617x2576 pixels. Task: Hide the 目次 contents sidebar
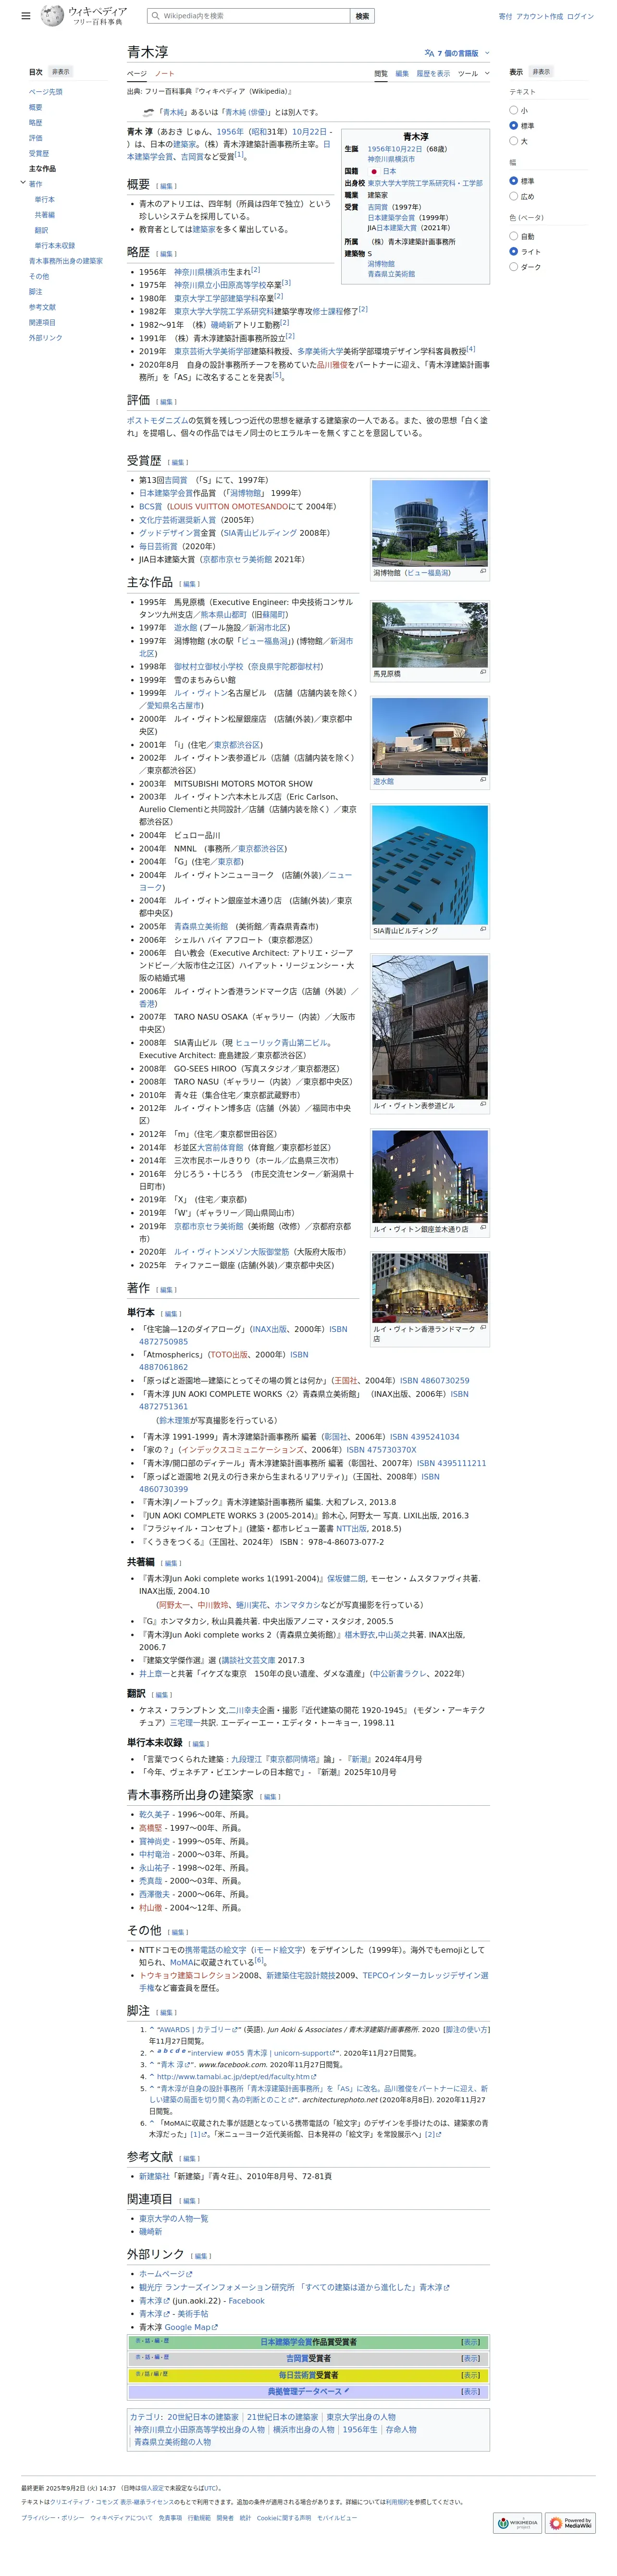(61, 72)
